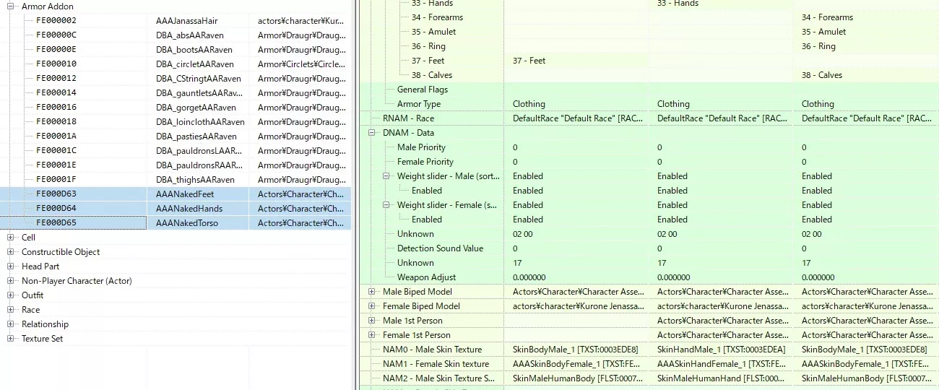The image size is (939, 390).
Task: Click the Cell label in tree
Action: pyautogui.click(x=28, y=237)
